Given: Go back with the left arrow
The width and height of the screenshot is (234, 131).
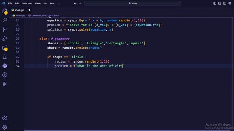Looking at the screenshot, I should [75, 3].
